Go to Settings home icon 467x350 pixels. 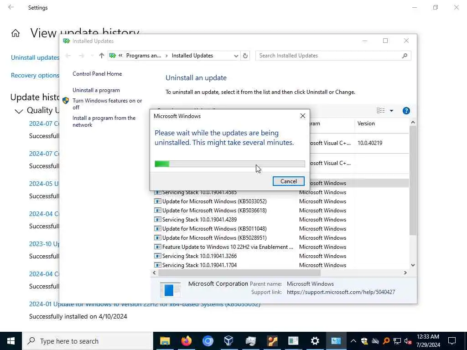tap(16, 33)
